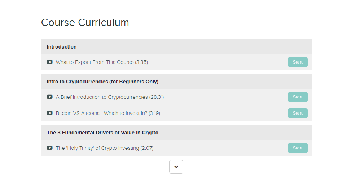364x180 pixels.
Task: Open A Brief Introduction to Cryptocurrencies link
Action: pyautogui.click(x=110, y=97)
